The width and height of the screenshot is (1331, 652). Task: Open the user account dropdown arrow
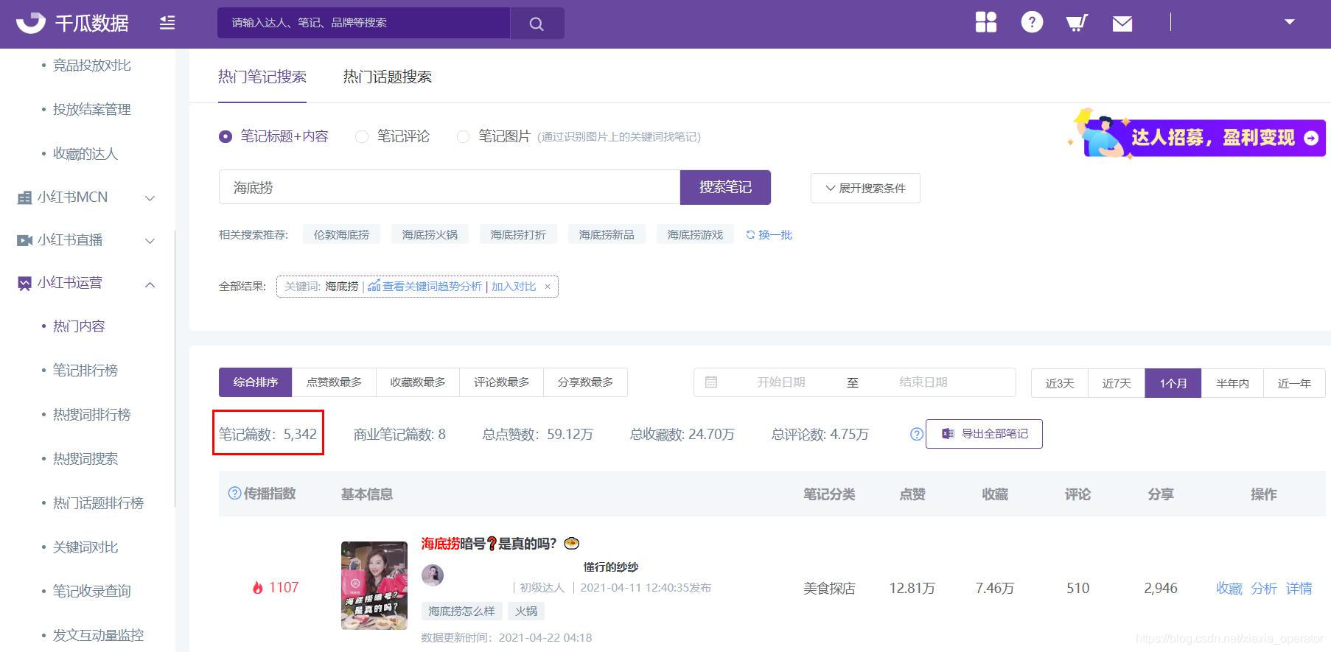click(1290, 22)
